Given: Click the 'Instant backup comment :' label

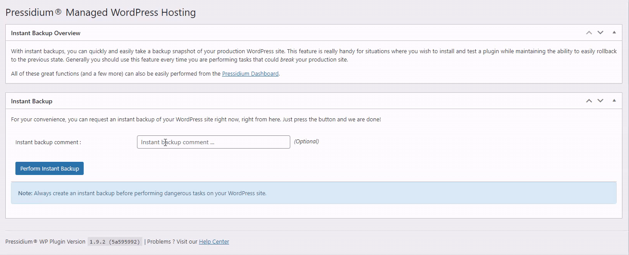Looking at the screenshot, I should coord(48,142).
